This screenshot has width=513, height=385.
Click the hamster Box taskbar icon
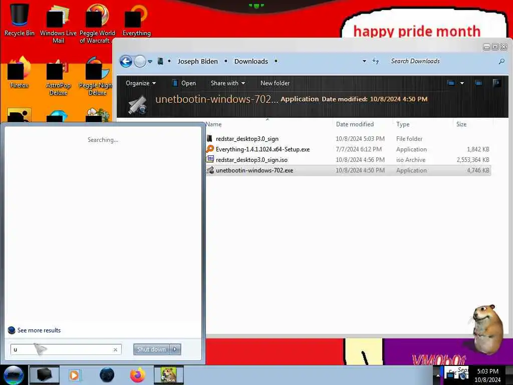[169, 375]
